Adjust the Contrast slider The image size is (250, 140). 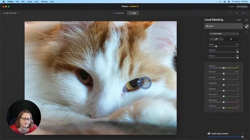coord(224,79)
